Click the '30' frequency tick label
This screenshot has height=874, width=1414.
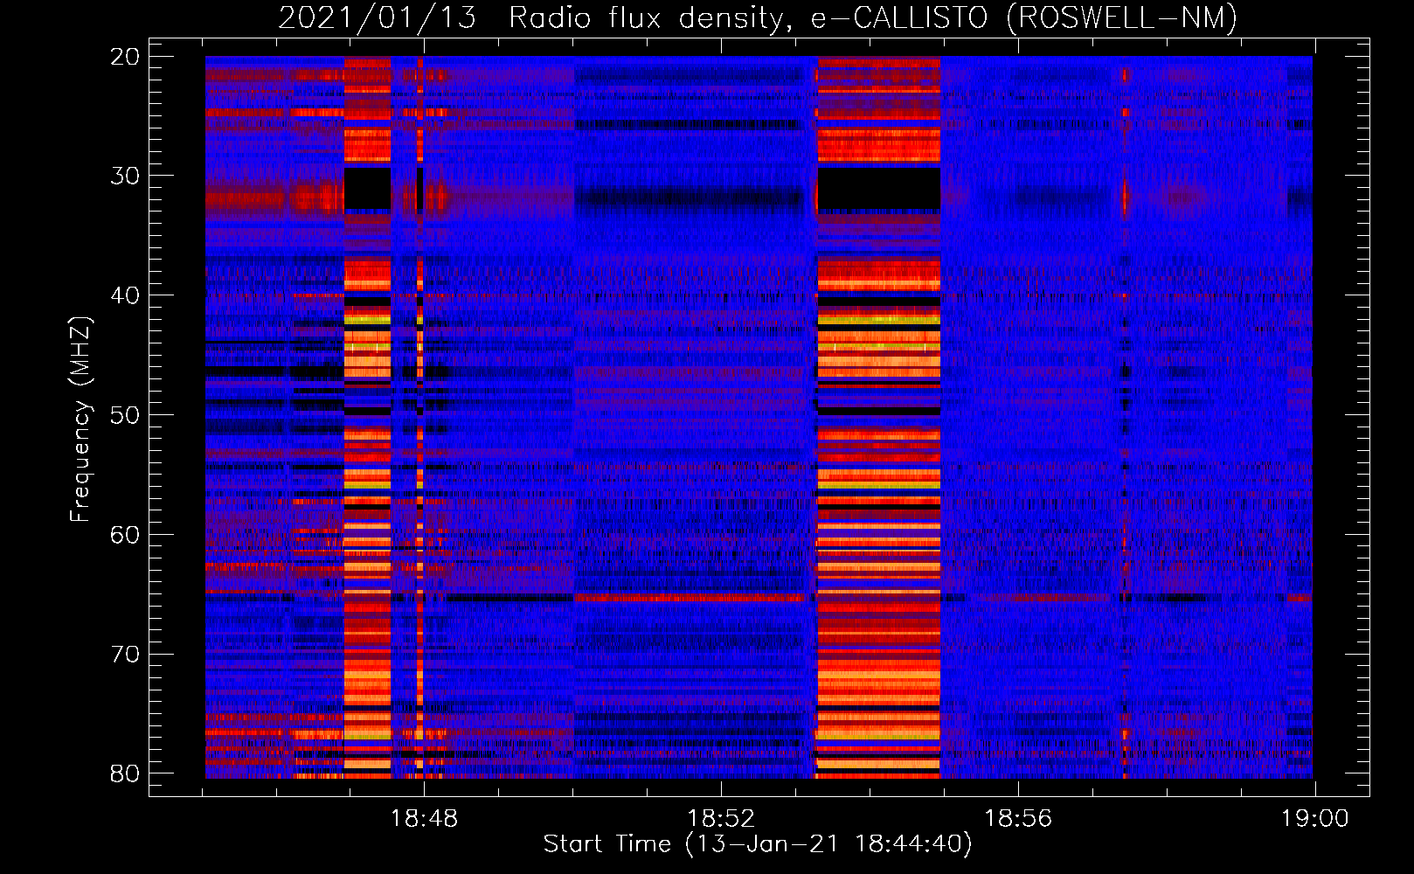(x=126, y=176)
